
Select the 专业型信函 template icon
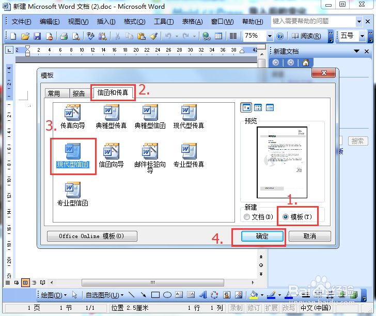[x=73, y=190]
